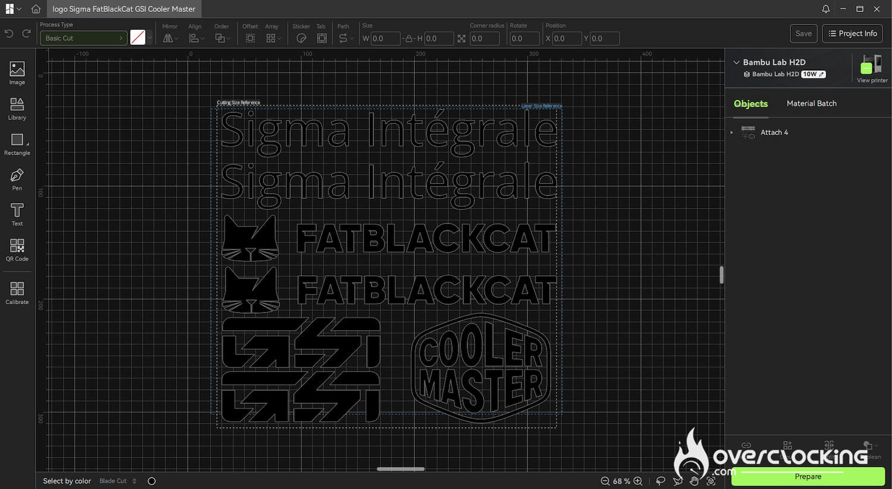892x489 pixels.
Task: Go to the Home screen
Action: pos(36,9)
